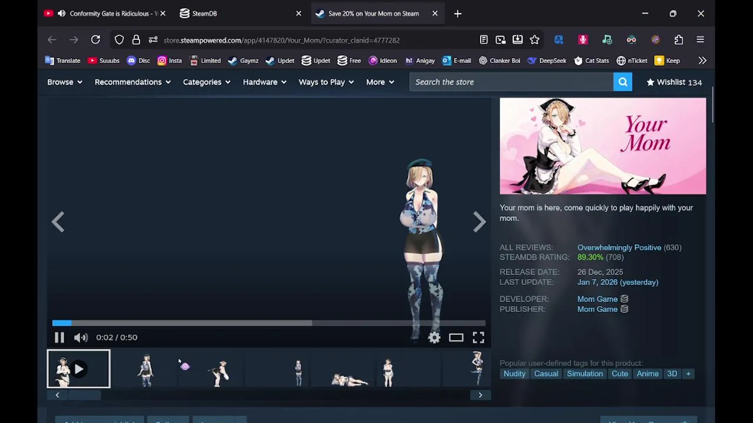Open SteamDB icon next to developer
Screen dimensions: 753x423
624,299
